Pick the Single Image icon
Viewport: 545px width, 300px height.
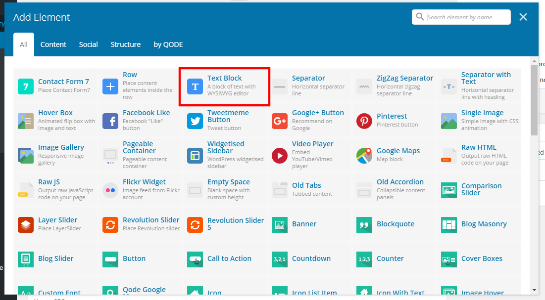448,121
